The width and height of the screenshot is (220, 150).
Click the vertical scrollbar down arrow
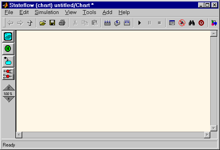tap(214, 128)
